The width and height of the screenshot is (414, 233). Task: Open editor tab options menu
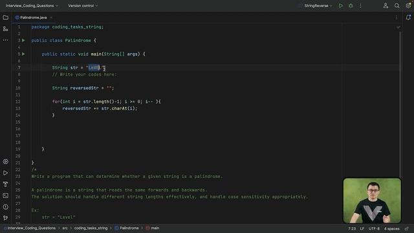coord(397,17)
